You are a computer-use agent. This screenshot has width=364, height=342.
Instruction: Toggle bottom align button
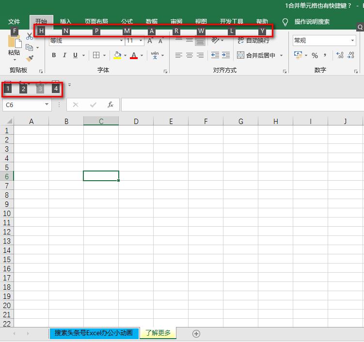200,41
